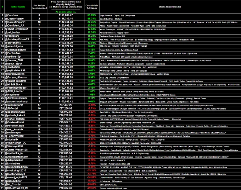This screenshot has height=190, width=241.
Task: Click the @DoctorMoneyX handle
Action: (18, 174)
